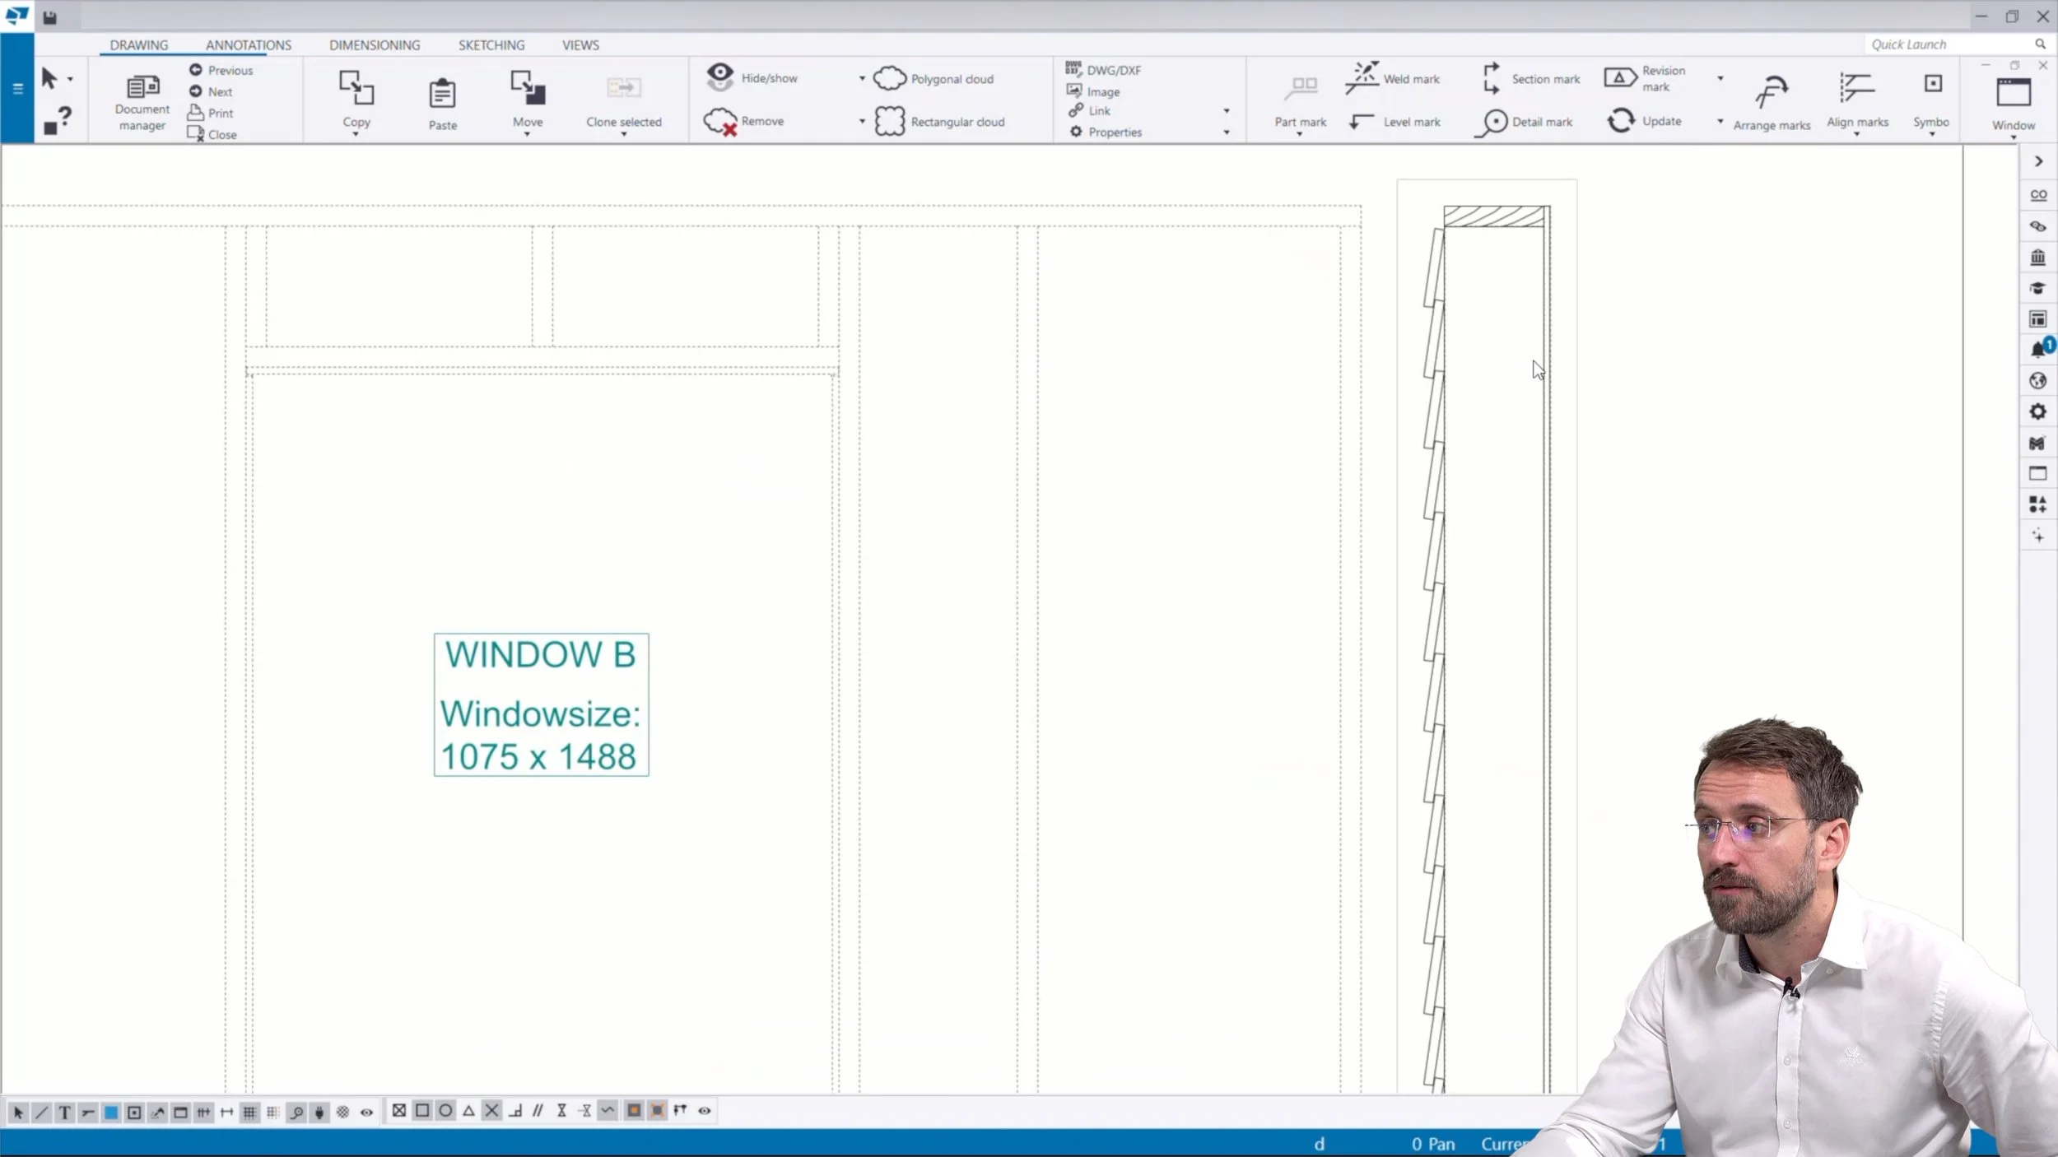Image resolution: width=2058 pixels, height=1157 pixels.
Task: Expand the Revision mark dropdown arrow
Action: pyautogui.click(x=1720, y=79)
